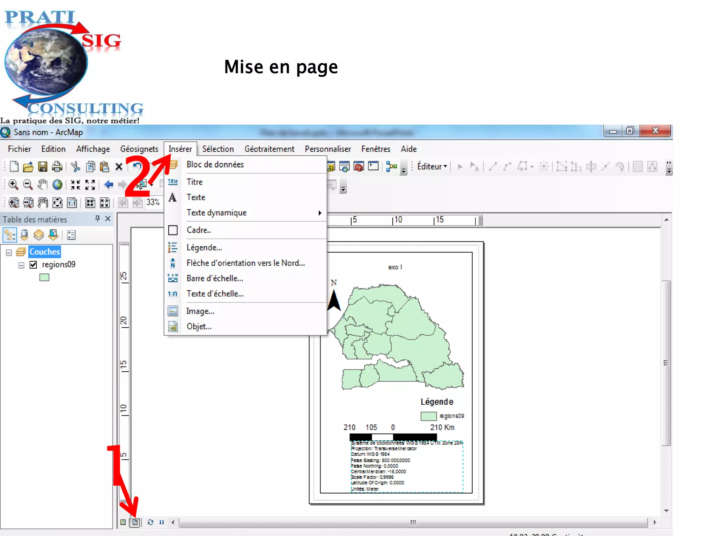Click the List By Selection icon
This screenshot has width=715, height=536.
click(53, 235)
